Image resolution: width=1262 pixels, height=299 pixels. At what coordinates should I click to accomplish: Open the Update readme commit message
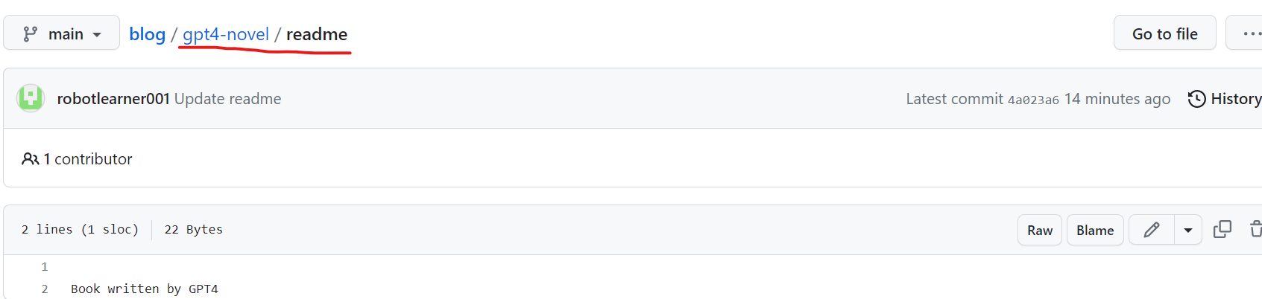227,99
